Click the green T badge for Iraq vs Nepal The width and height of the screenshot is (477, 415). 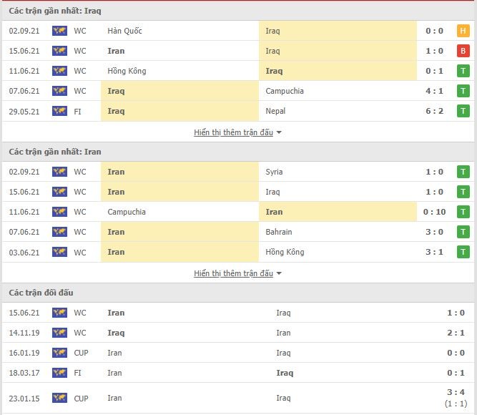[463, 111]
